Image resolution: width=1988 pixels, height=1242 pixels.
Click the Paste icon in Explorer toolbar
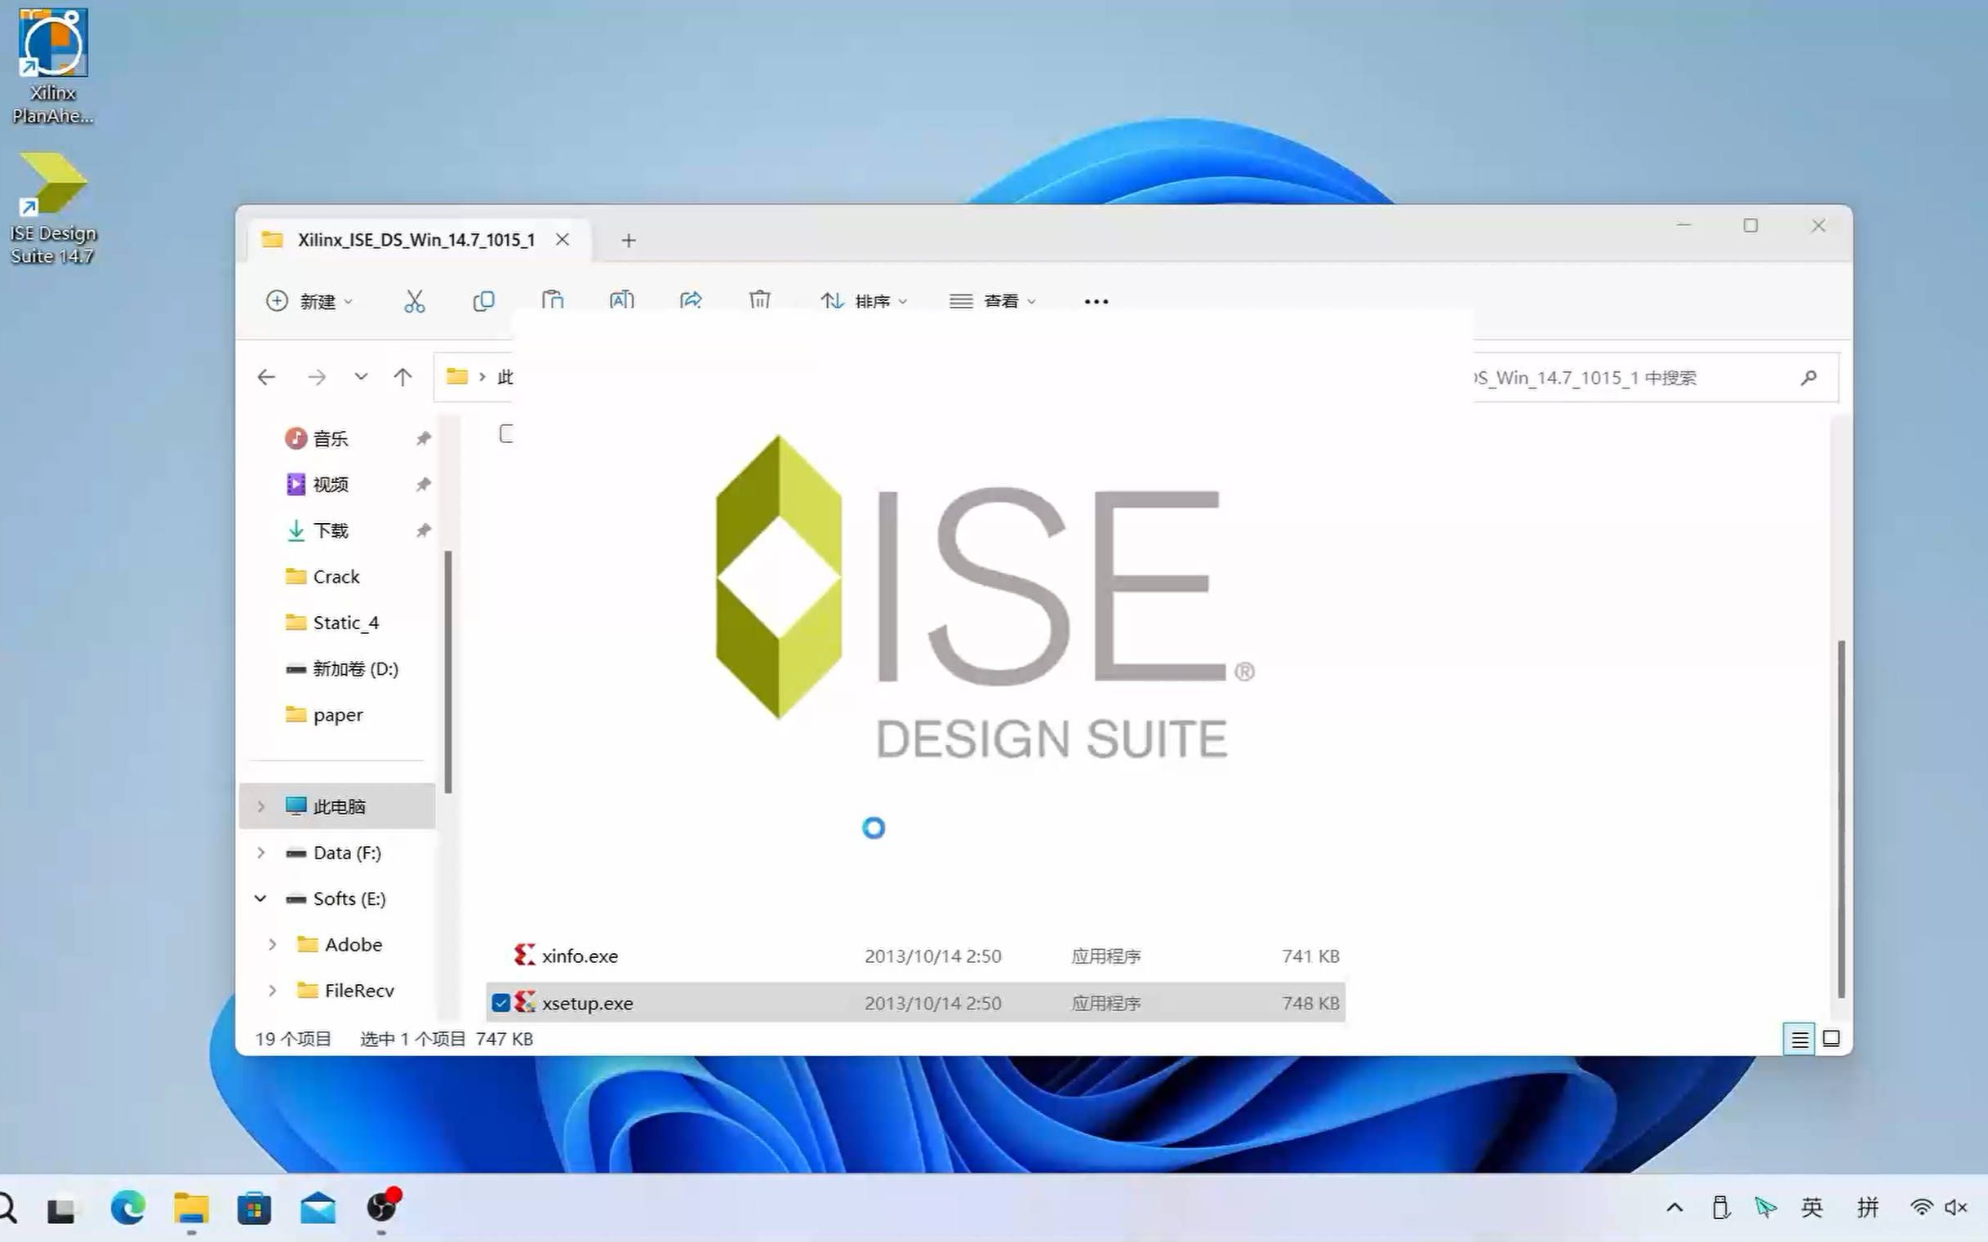coord(552,299)
